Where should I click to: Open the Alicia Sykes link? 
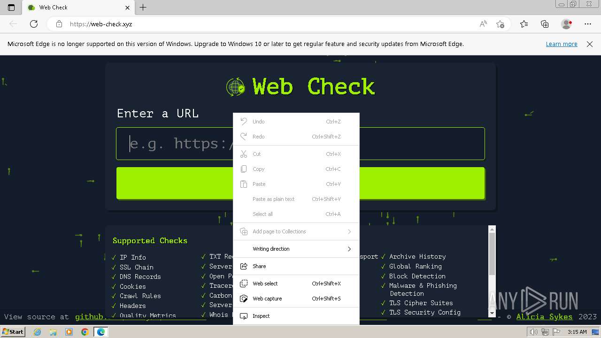544,317
